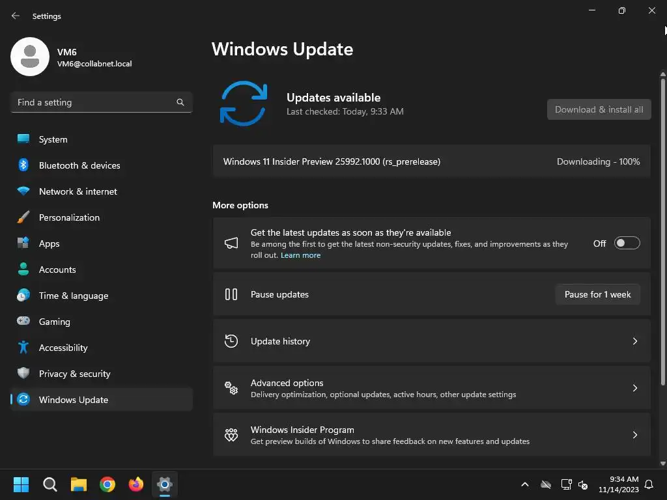Click the System monitor icon in sidebar

click(23, 139)
